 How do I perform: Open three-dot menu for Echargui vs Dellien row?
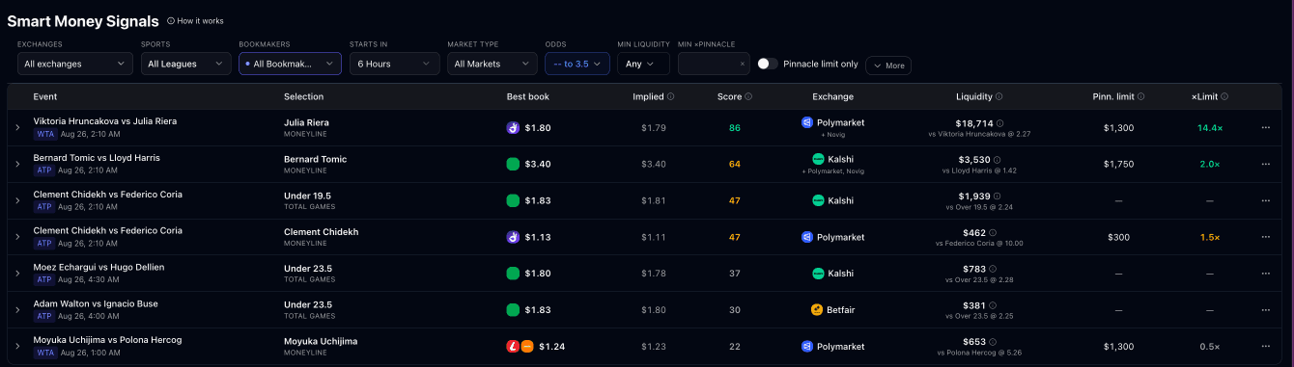pyautogui.click(x=1265, y=274)
